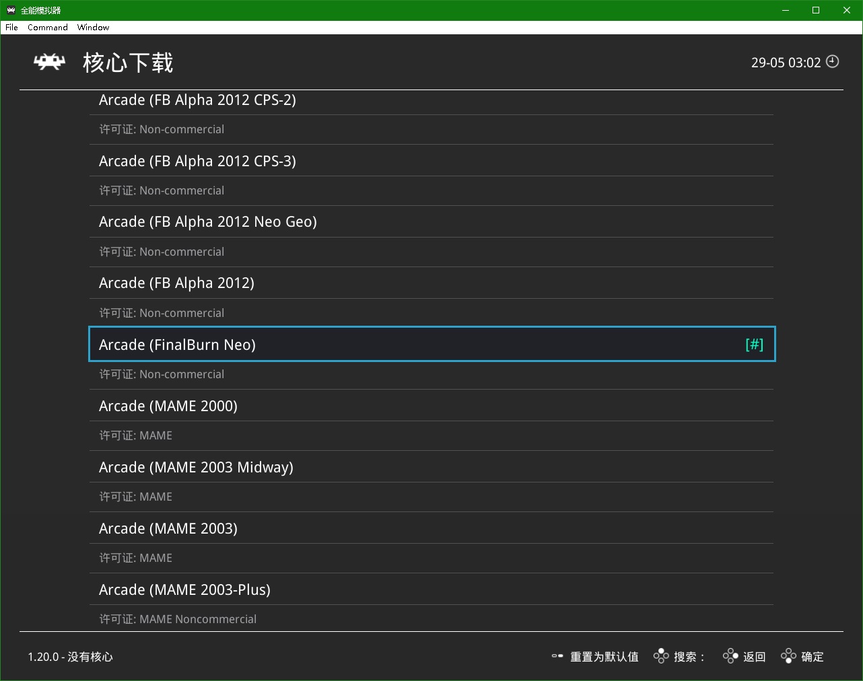
Task: Click the license text under FB Alpha 2012 CPS-2
Action: pyautogui.click(x=162, y=129)
